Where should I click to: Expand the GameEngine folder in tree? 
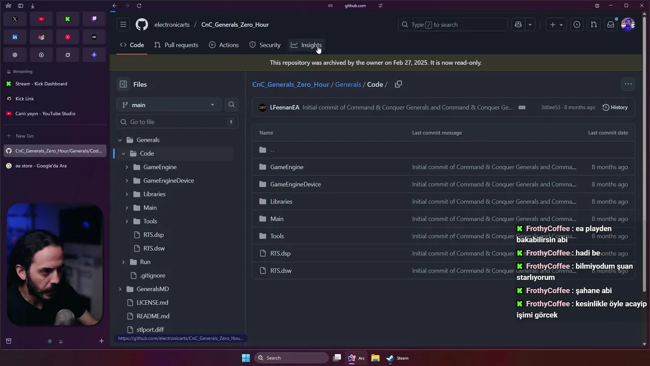click(x=127, y=167)
